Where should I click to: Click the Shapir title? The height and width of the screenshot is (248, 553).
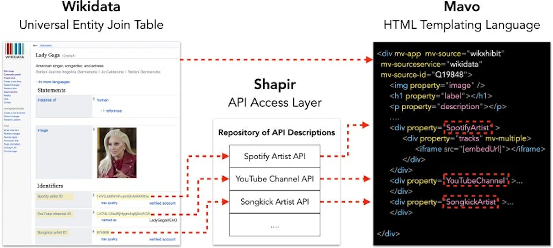(274, 84)
